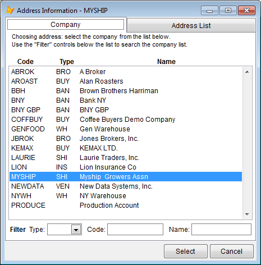Select the NYWH NY Warehouse row
Screen dimensions: 261x265
point(126,196)
